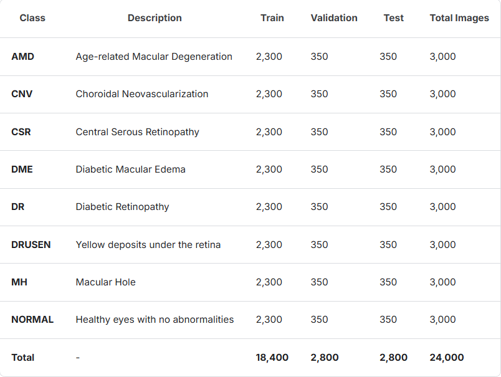Select the DRUSEN class cell
This screenshot has height=377, width=501.
(x=31, y=245)
